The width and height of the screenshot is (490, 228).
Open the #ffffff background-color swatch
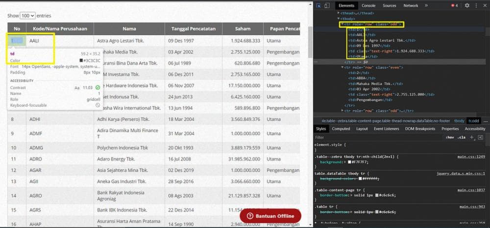coord(360,179)
